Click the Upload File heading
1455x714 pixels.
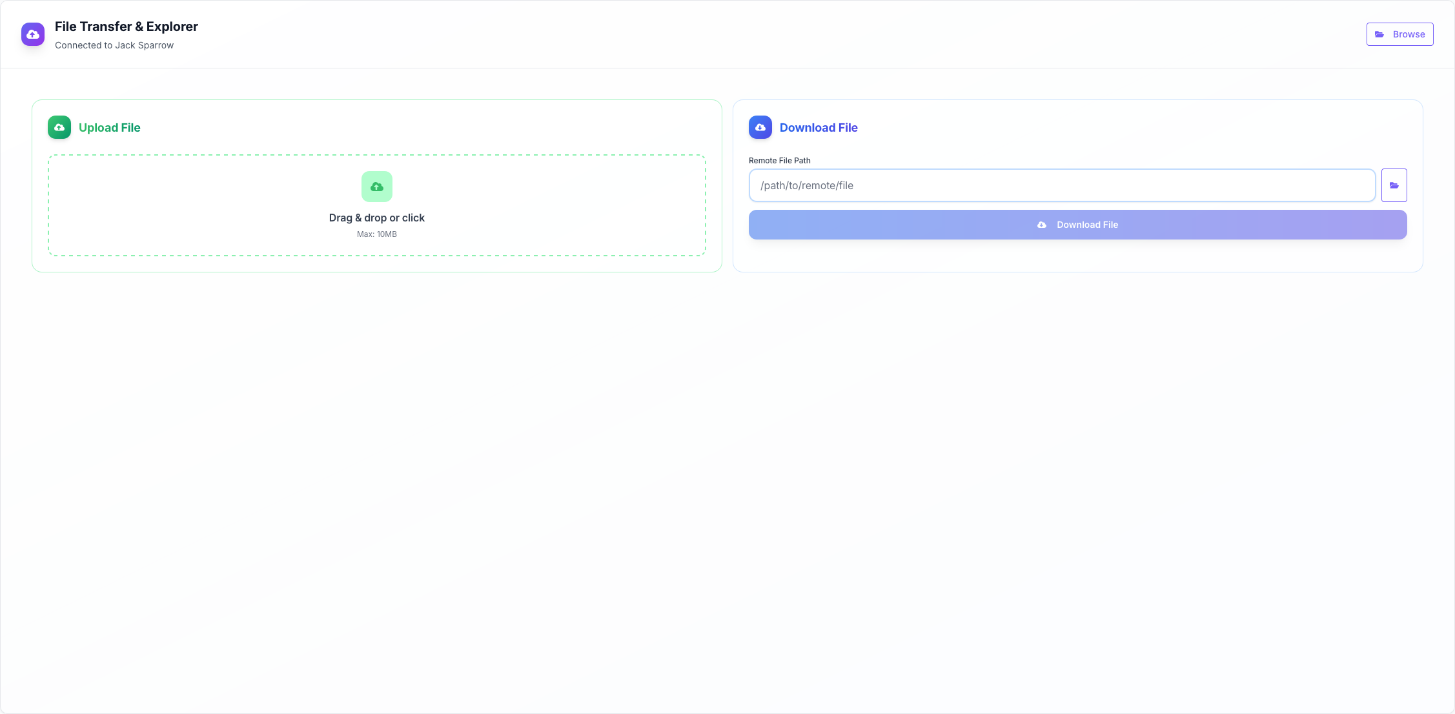110,128
